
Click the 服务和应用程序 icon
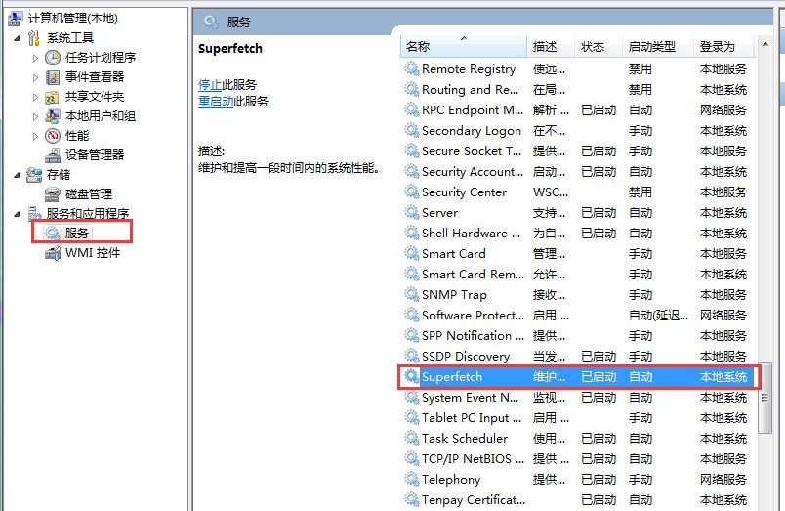pos(34,214)
